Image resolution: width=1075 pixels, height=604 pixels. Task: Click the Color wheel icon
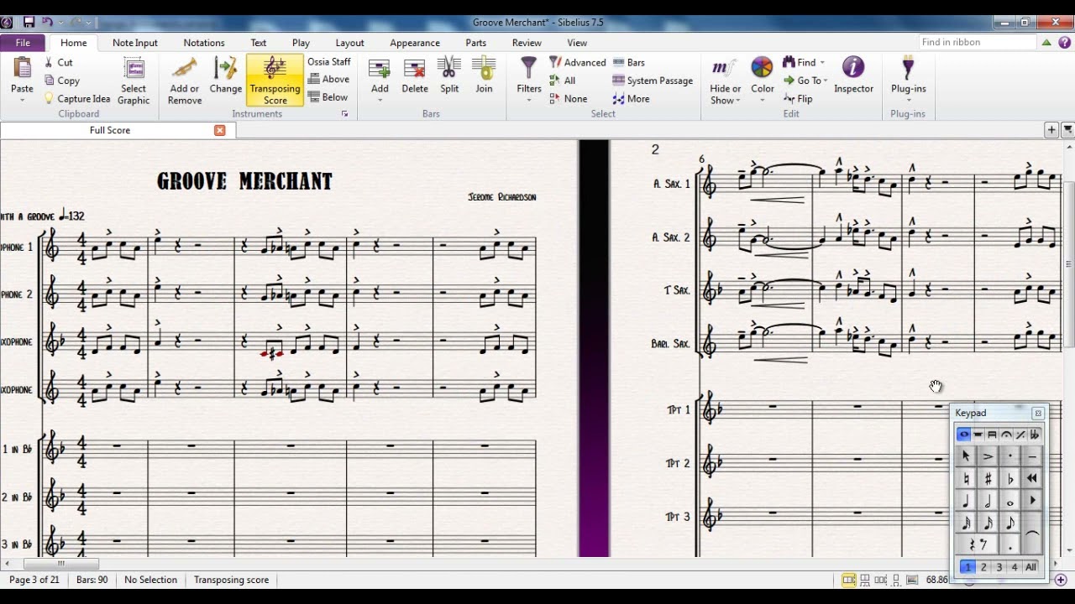pyautogui.click(x=762, y=69)
